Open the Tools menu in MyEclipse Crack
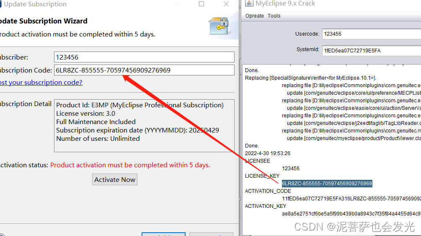421x236 pixels. pyautogui.click(x=274, y=16)
